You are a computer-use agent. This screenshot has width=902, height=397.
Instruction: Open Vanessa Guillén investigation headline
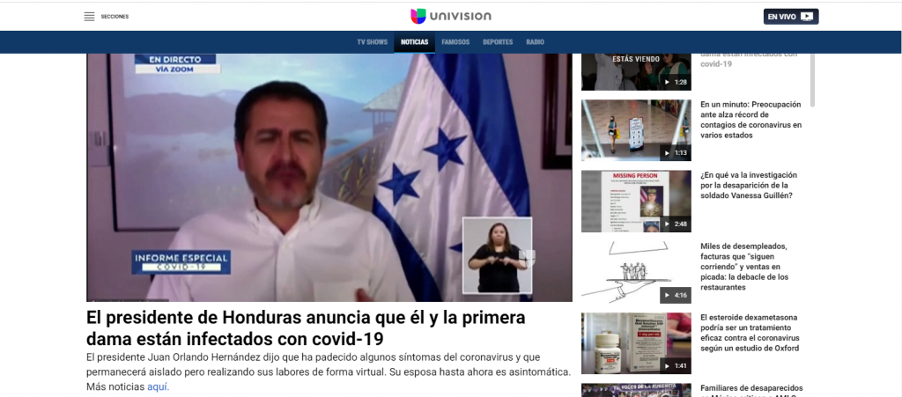(x=749, y=186)
